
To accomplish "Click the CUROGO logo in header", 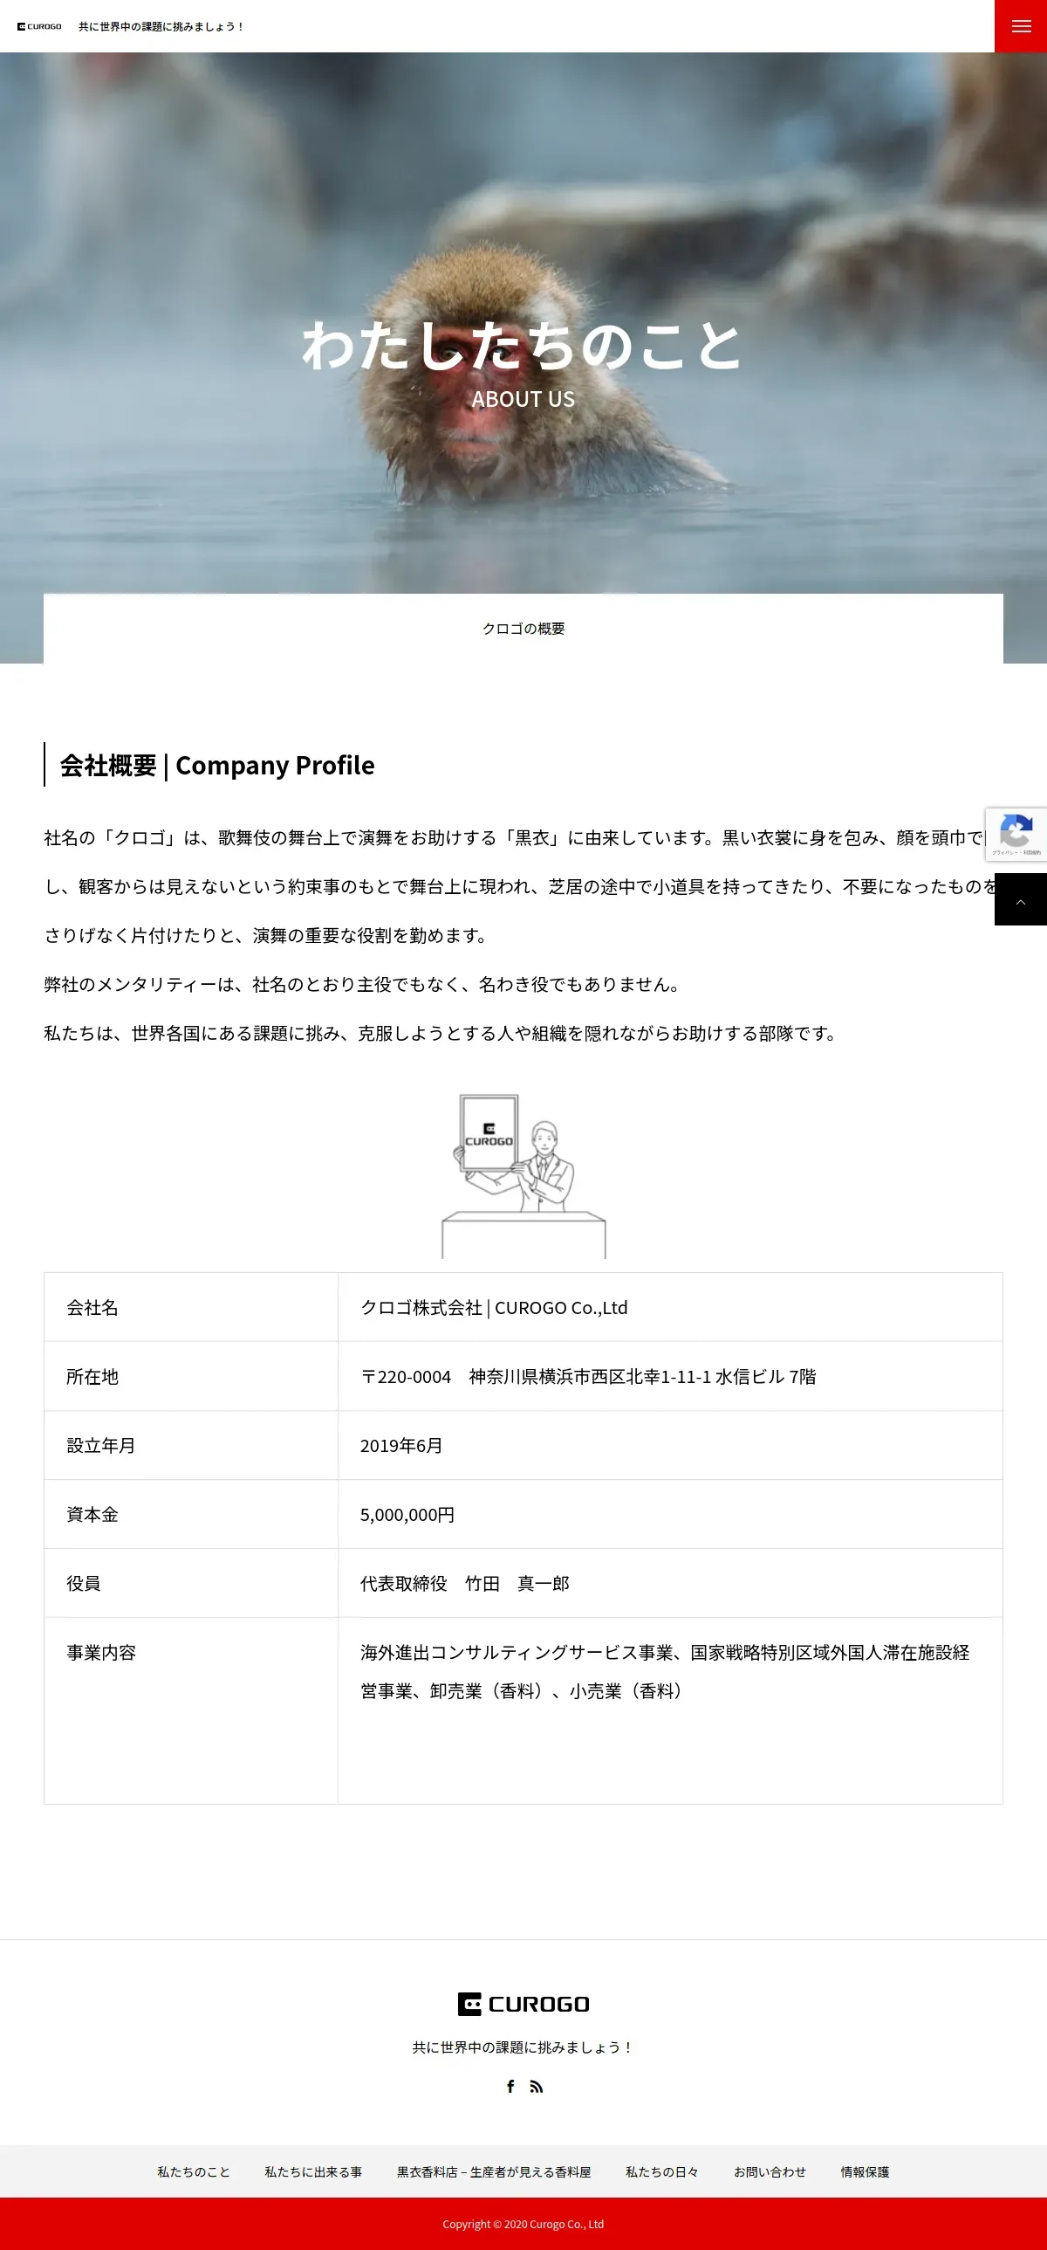I will coord(39,27).
